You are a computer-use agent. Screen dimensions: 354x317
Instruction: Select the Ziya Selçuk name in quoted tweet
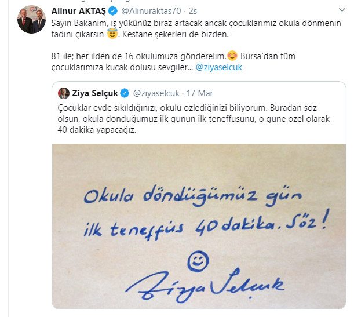click(x=95, y=93)
